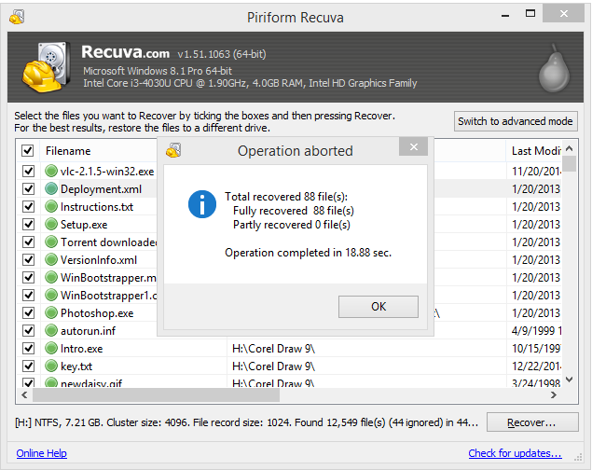Viewport: 592px width, 470px height.
Task: Click the Piriform pear logo icon
Action: [x=553, y=67]
